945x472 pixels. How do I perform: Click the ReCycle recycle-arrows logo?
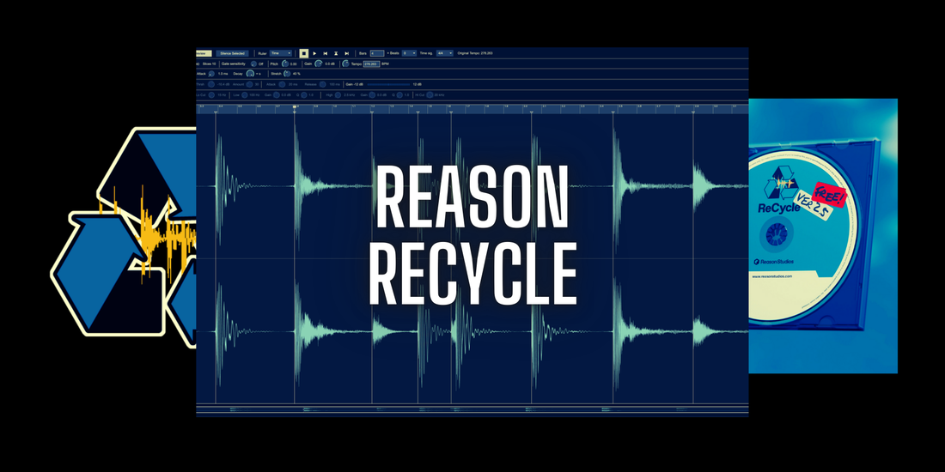(124, 238)
